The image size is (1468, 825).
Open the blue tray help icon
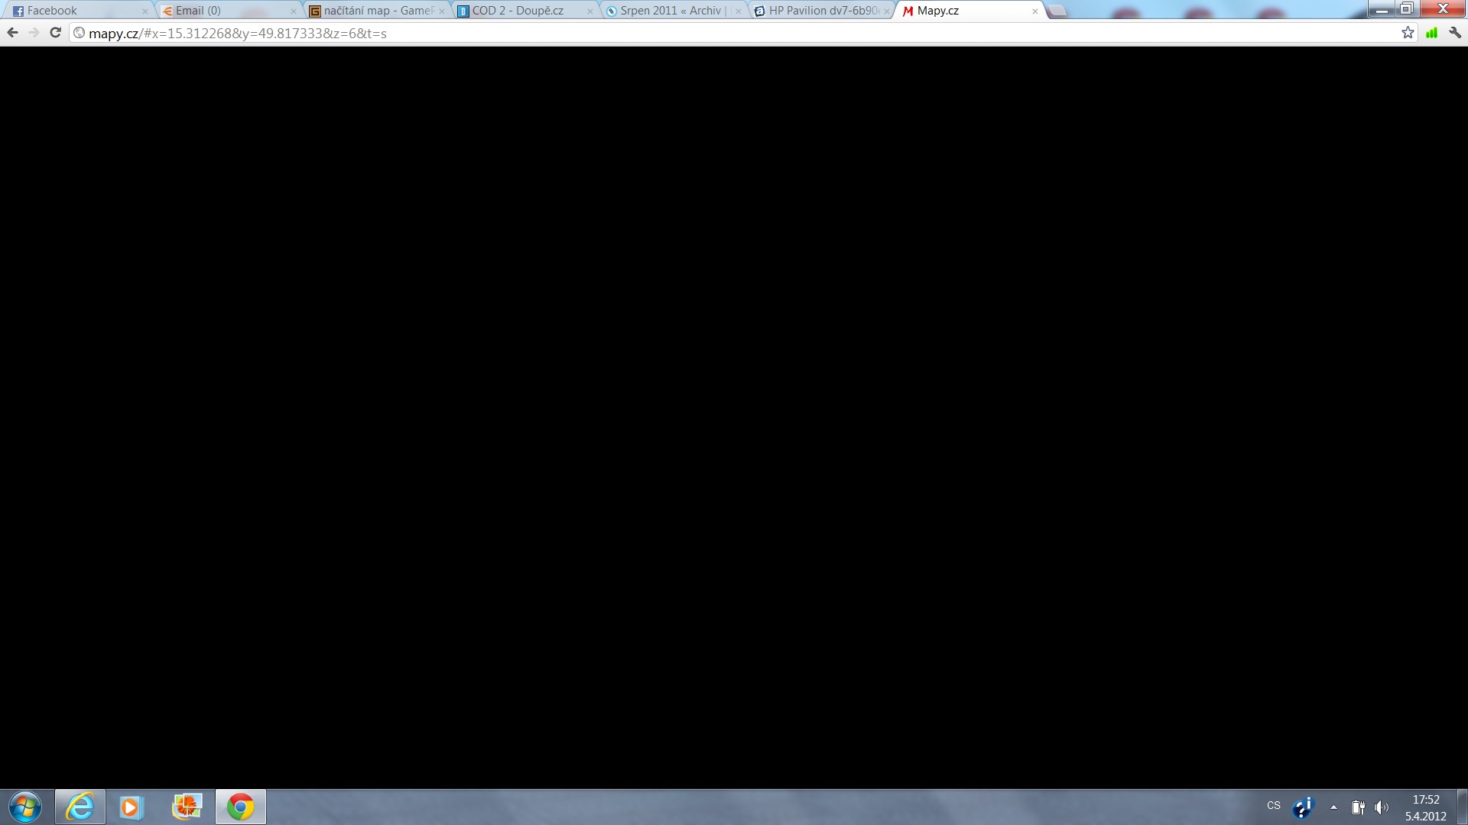point(1303,807)
